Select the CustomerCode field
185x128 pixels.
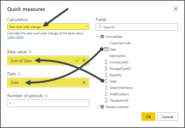120,43
